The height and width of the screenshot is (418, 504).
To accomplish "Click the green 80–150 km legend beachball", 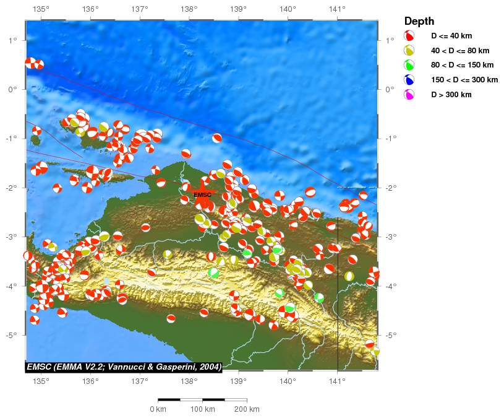I will 409,65.
